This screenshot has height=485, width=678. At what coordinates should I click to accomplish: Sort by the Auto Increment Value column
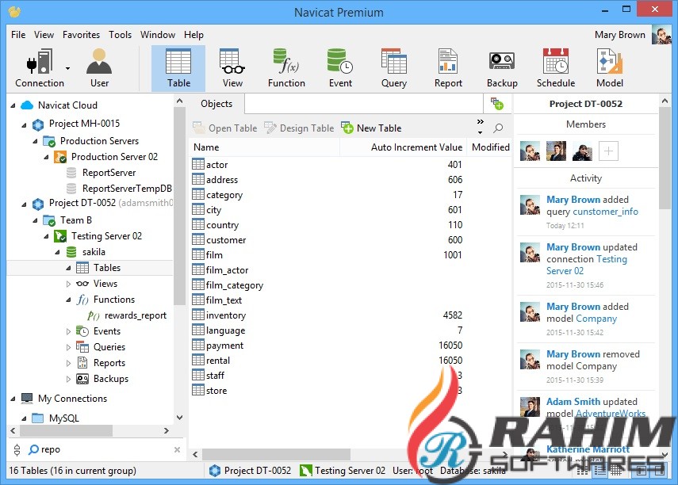(x=402, y=147)
